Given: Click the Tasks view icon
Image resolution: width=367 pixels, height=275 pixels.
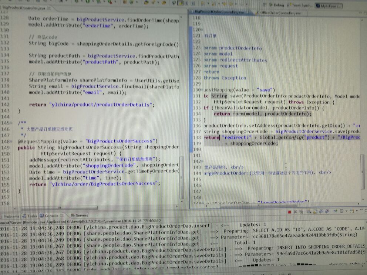Looking at the screenshot, I should pyautogui.click(x=24, y=216).
